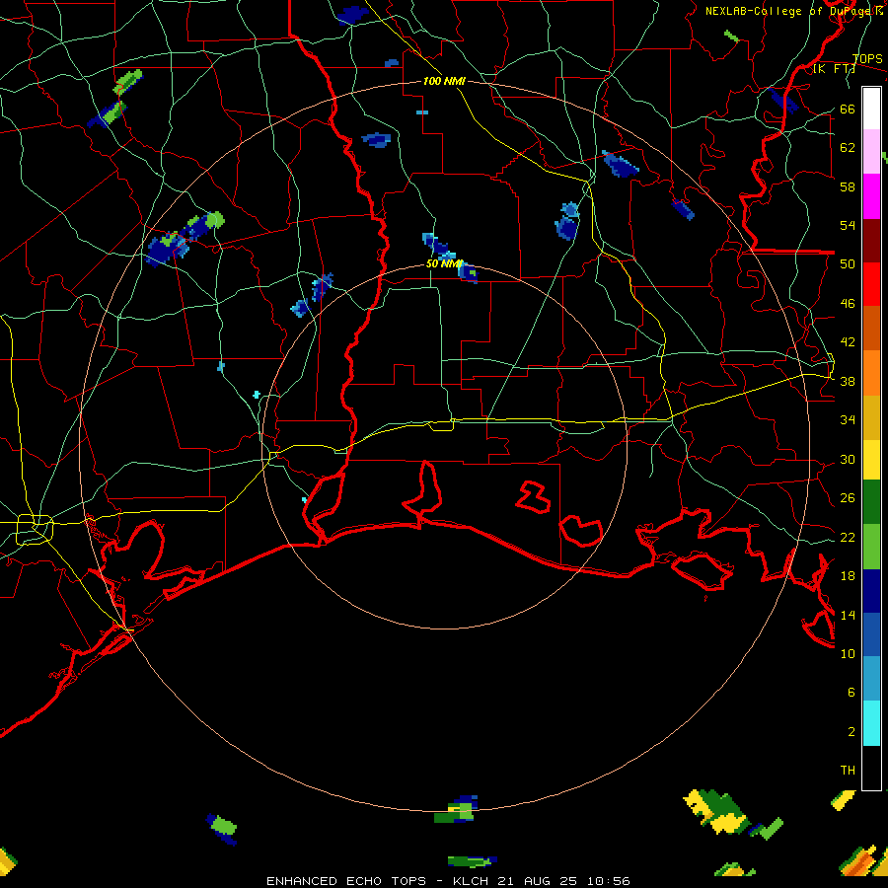888x888 pixels.
Task: Click the dark red maroon swatch on the scale
Action: click(871, 241)
